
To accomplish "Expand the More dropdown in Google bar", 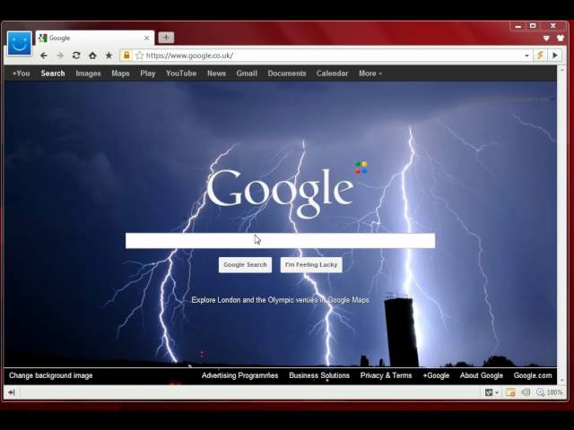I will 370,73.
